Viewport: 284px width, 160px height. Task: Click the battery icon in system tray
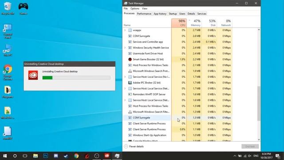(x=240, y=156)
